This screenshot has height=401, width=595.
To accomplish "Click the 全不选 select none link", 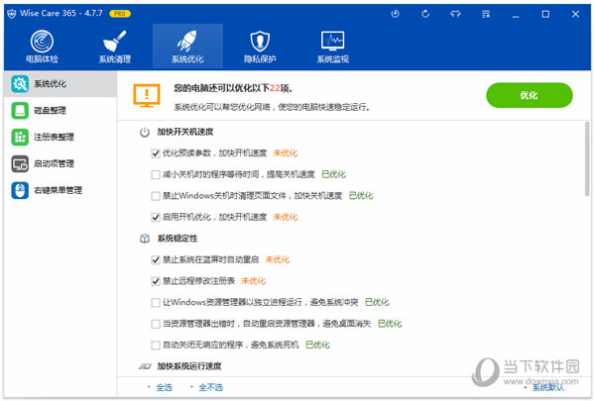I will 210,387.
